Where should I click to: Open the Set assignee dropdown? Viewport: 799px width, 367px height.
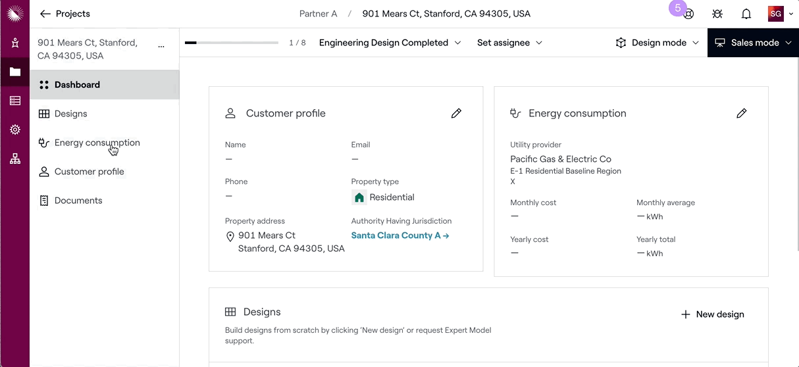pos(509,43)
